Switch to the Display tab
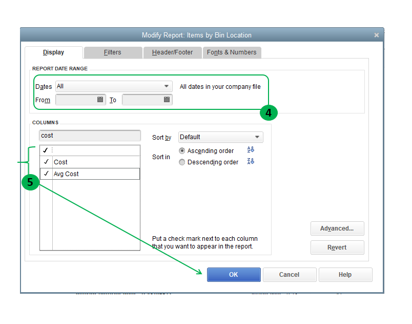The height and width of the screenshot is (324, 412). [x=54, y=52]
